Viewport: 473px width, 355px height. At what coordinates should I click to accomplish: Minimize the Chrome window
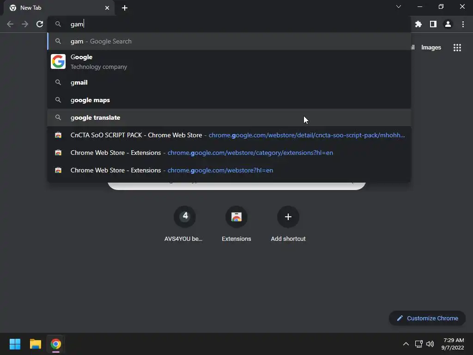(x=420, y=6)
